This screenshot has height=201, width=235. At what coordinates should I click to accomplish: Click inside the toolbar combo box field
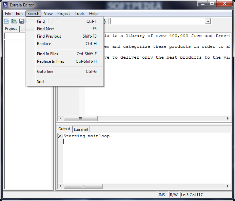(158, 21)
